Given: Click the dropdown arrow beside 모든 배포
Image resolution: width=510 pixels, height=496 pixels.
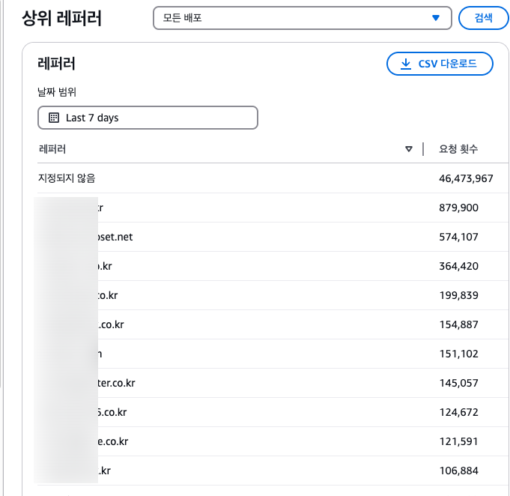Looking at the screenshot, I should coord(436,18).
